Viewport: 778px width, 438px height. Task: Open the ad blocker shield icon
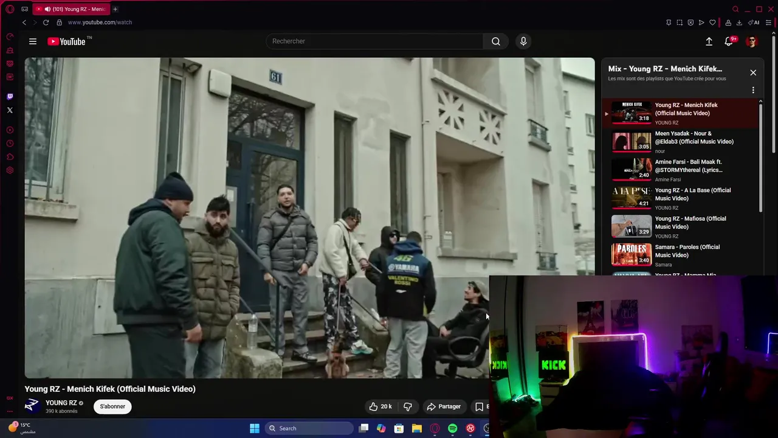(x=690, y=23)
